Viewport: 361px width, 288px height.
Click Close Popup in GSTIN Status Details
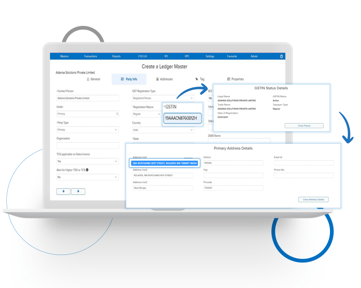coord(304,125)
